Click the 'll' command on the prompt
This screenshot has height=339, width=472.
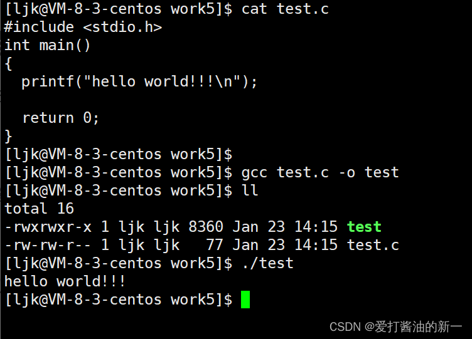250,190
